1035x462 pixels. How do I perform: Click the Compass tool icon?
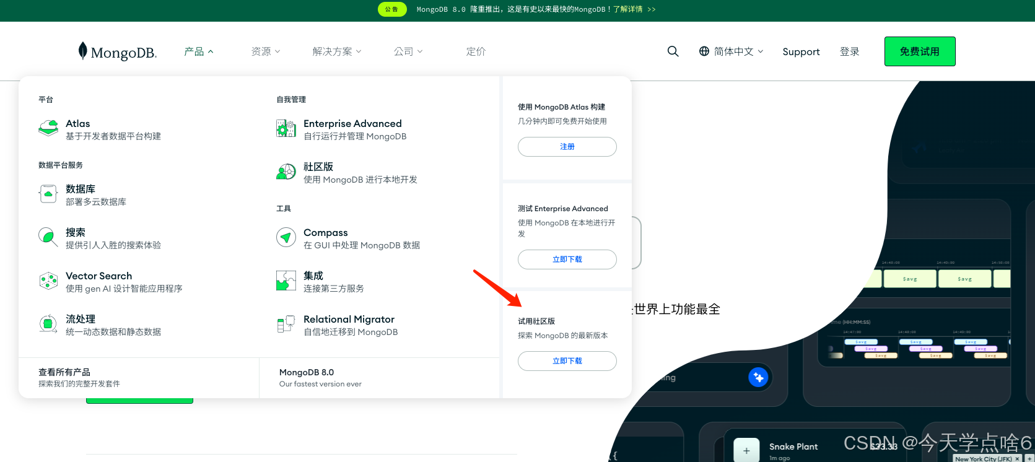(x=286, y=237)
